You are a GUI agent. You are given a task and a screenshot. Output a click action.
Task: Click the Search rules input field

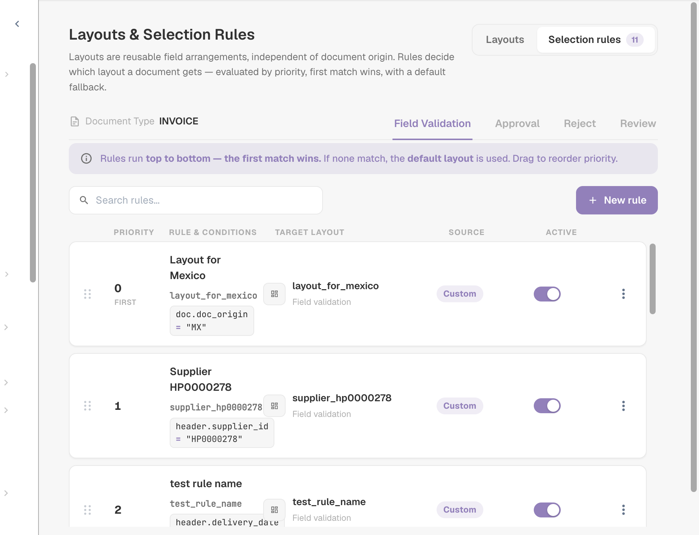point(196,200)
